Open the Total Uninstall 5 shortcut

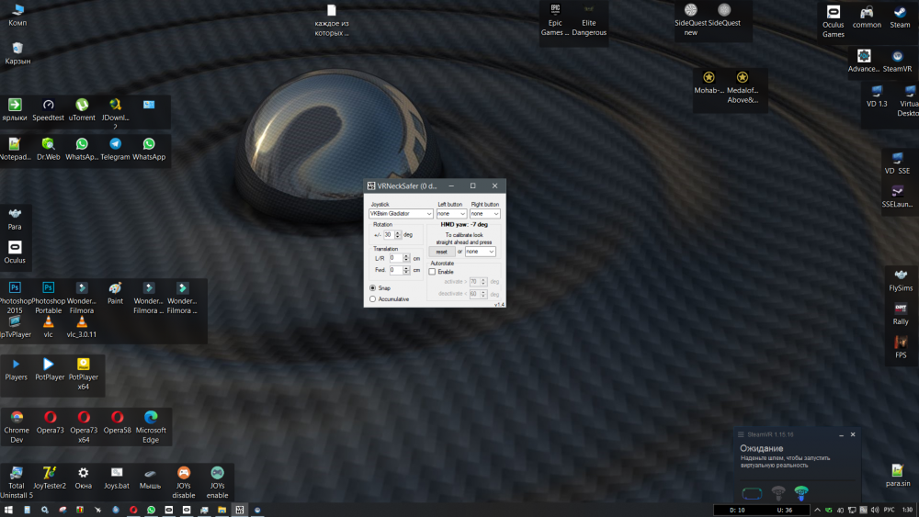17,482
